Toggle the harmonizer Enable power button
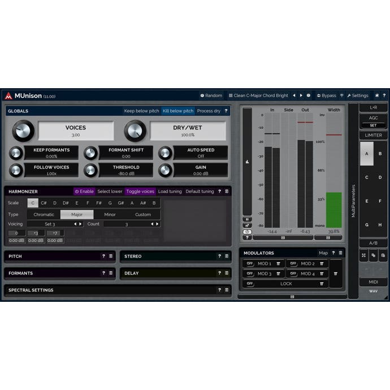 pyautogui.click(x=84, y=191)
